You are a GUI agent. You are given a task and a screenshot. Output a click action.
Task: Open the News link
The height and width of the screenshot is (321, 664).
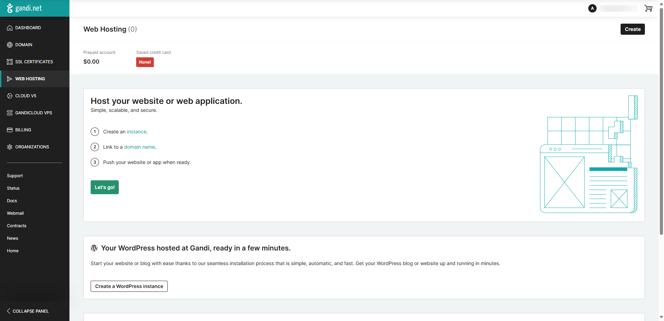pyautogui.click(x=13, y=238)
